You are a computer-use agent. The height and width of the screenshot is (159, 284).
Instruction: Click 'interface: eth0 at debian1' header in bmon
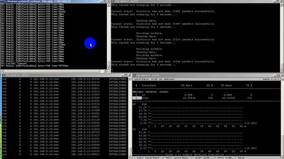click(154, 79)
